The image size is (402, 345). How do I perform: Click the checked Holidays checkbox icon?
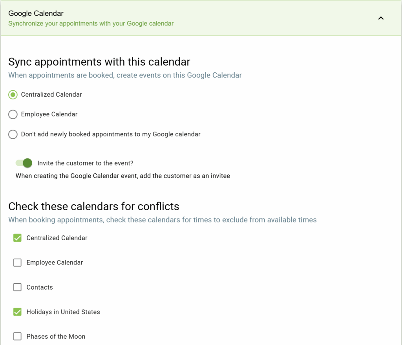[x=17, y=312]
